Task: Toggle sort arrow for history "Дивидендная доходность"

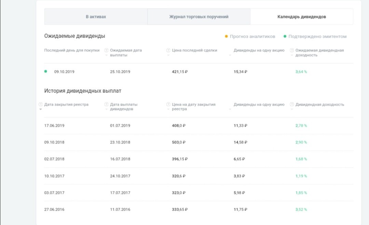Action: coord(292,109)
